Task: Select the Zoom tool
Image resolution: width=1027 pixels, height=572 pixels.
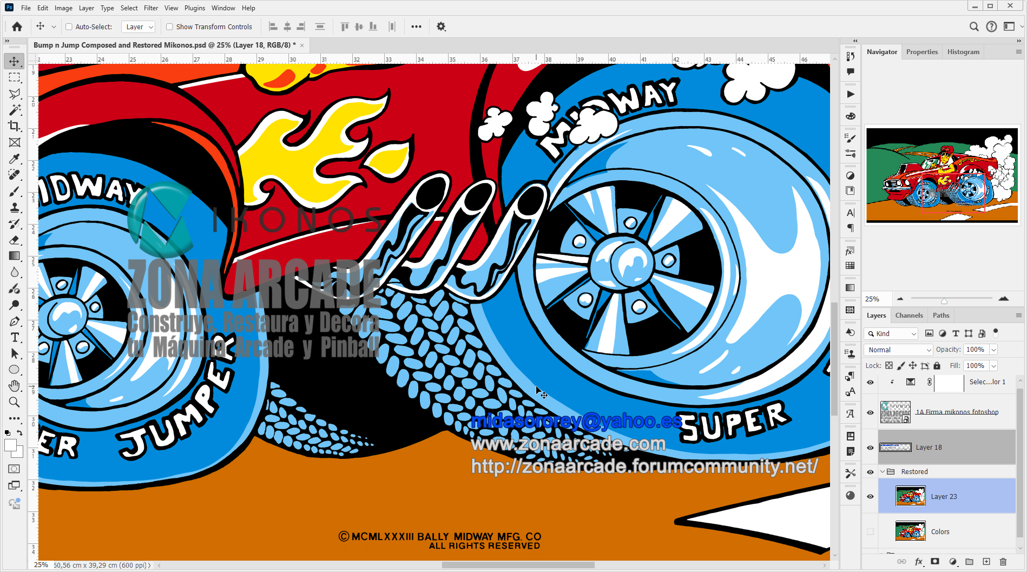Action: point(15,402)
